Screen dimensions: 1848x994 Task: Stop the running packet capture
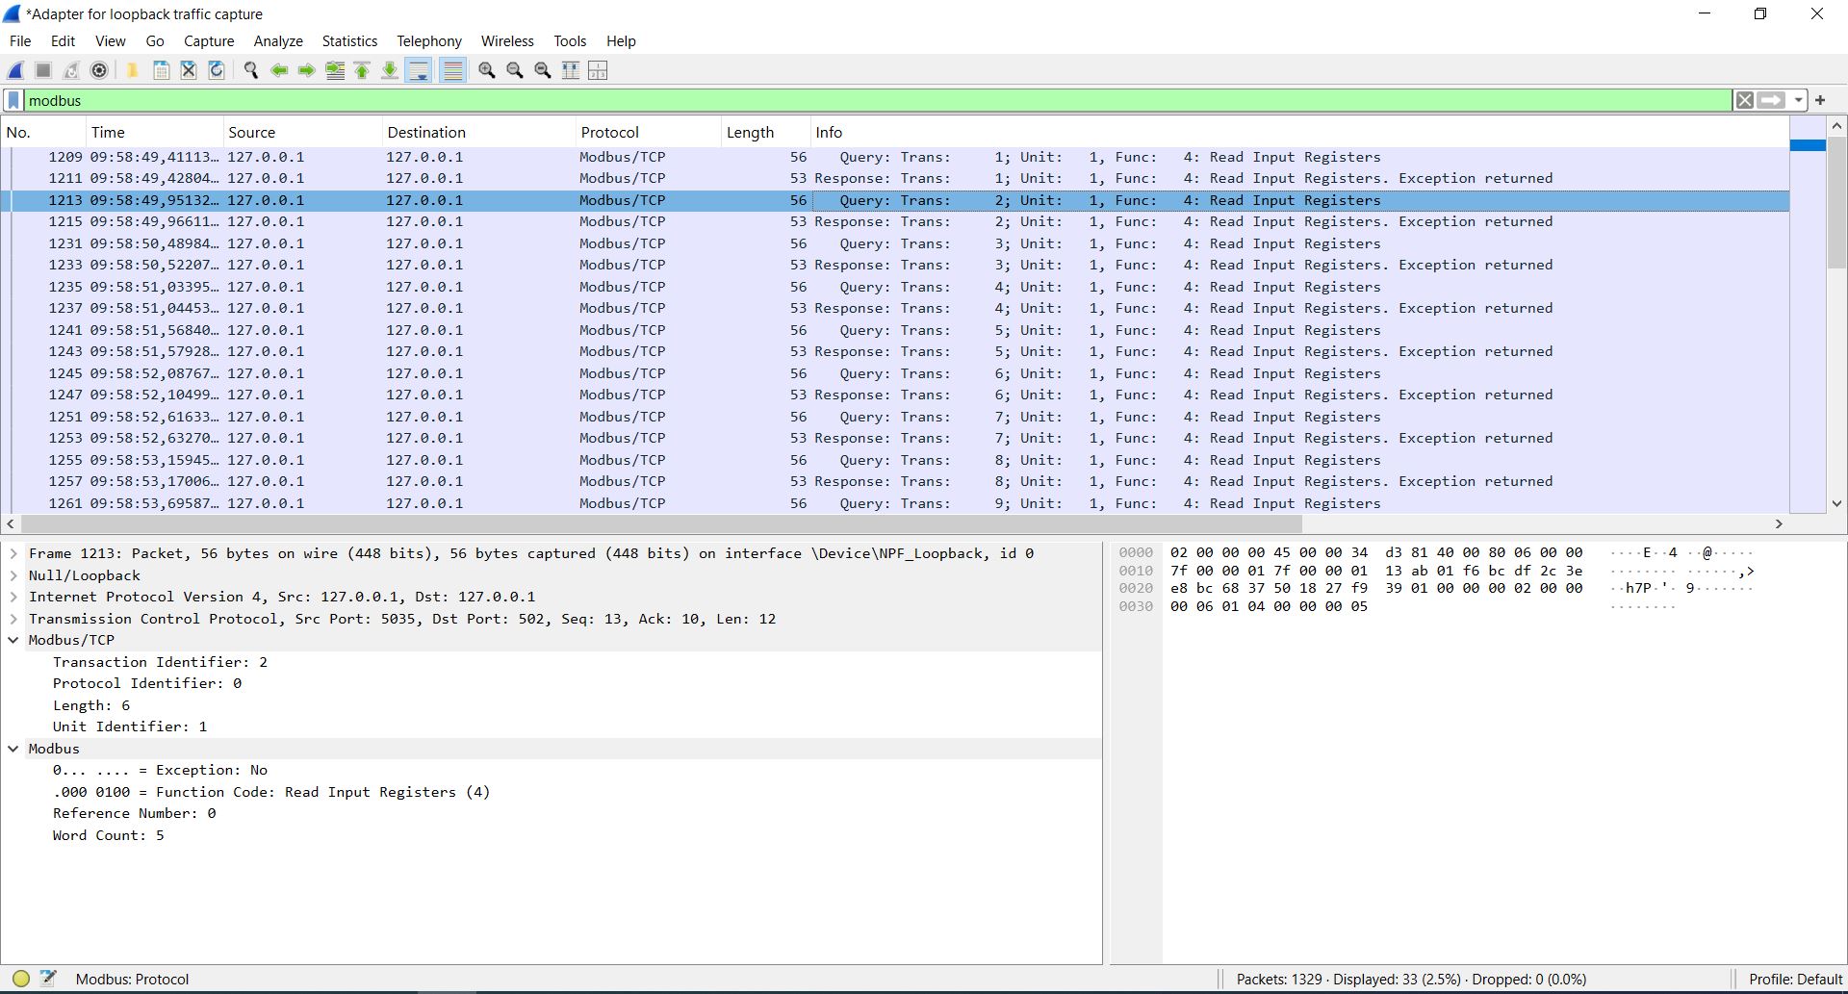43,70
